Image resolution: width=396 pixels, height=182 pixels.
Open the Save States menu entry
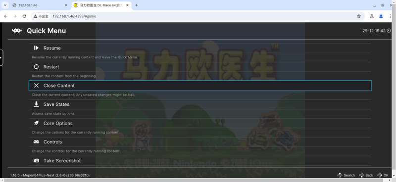[200, 104]
